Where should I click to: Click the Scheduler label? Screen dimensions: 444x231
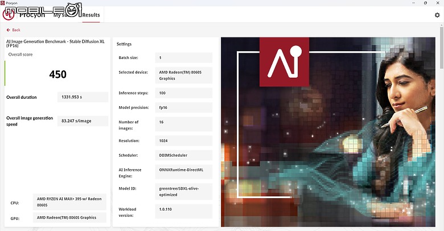(128, 156)
